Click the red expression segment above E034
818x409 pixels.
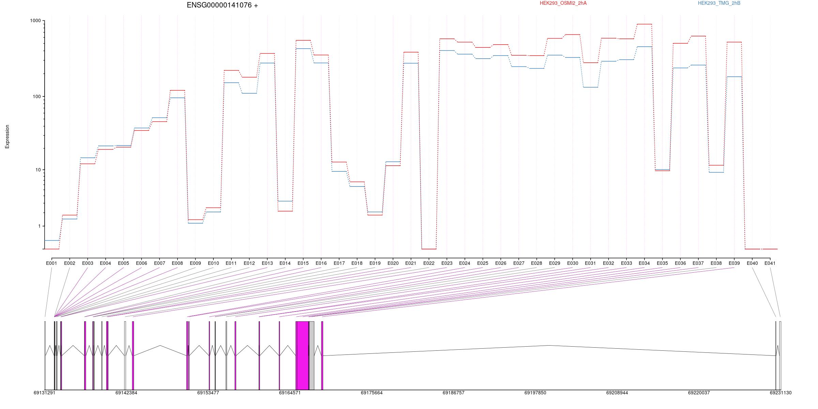644,24
